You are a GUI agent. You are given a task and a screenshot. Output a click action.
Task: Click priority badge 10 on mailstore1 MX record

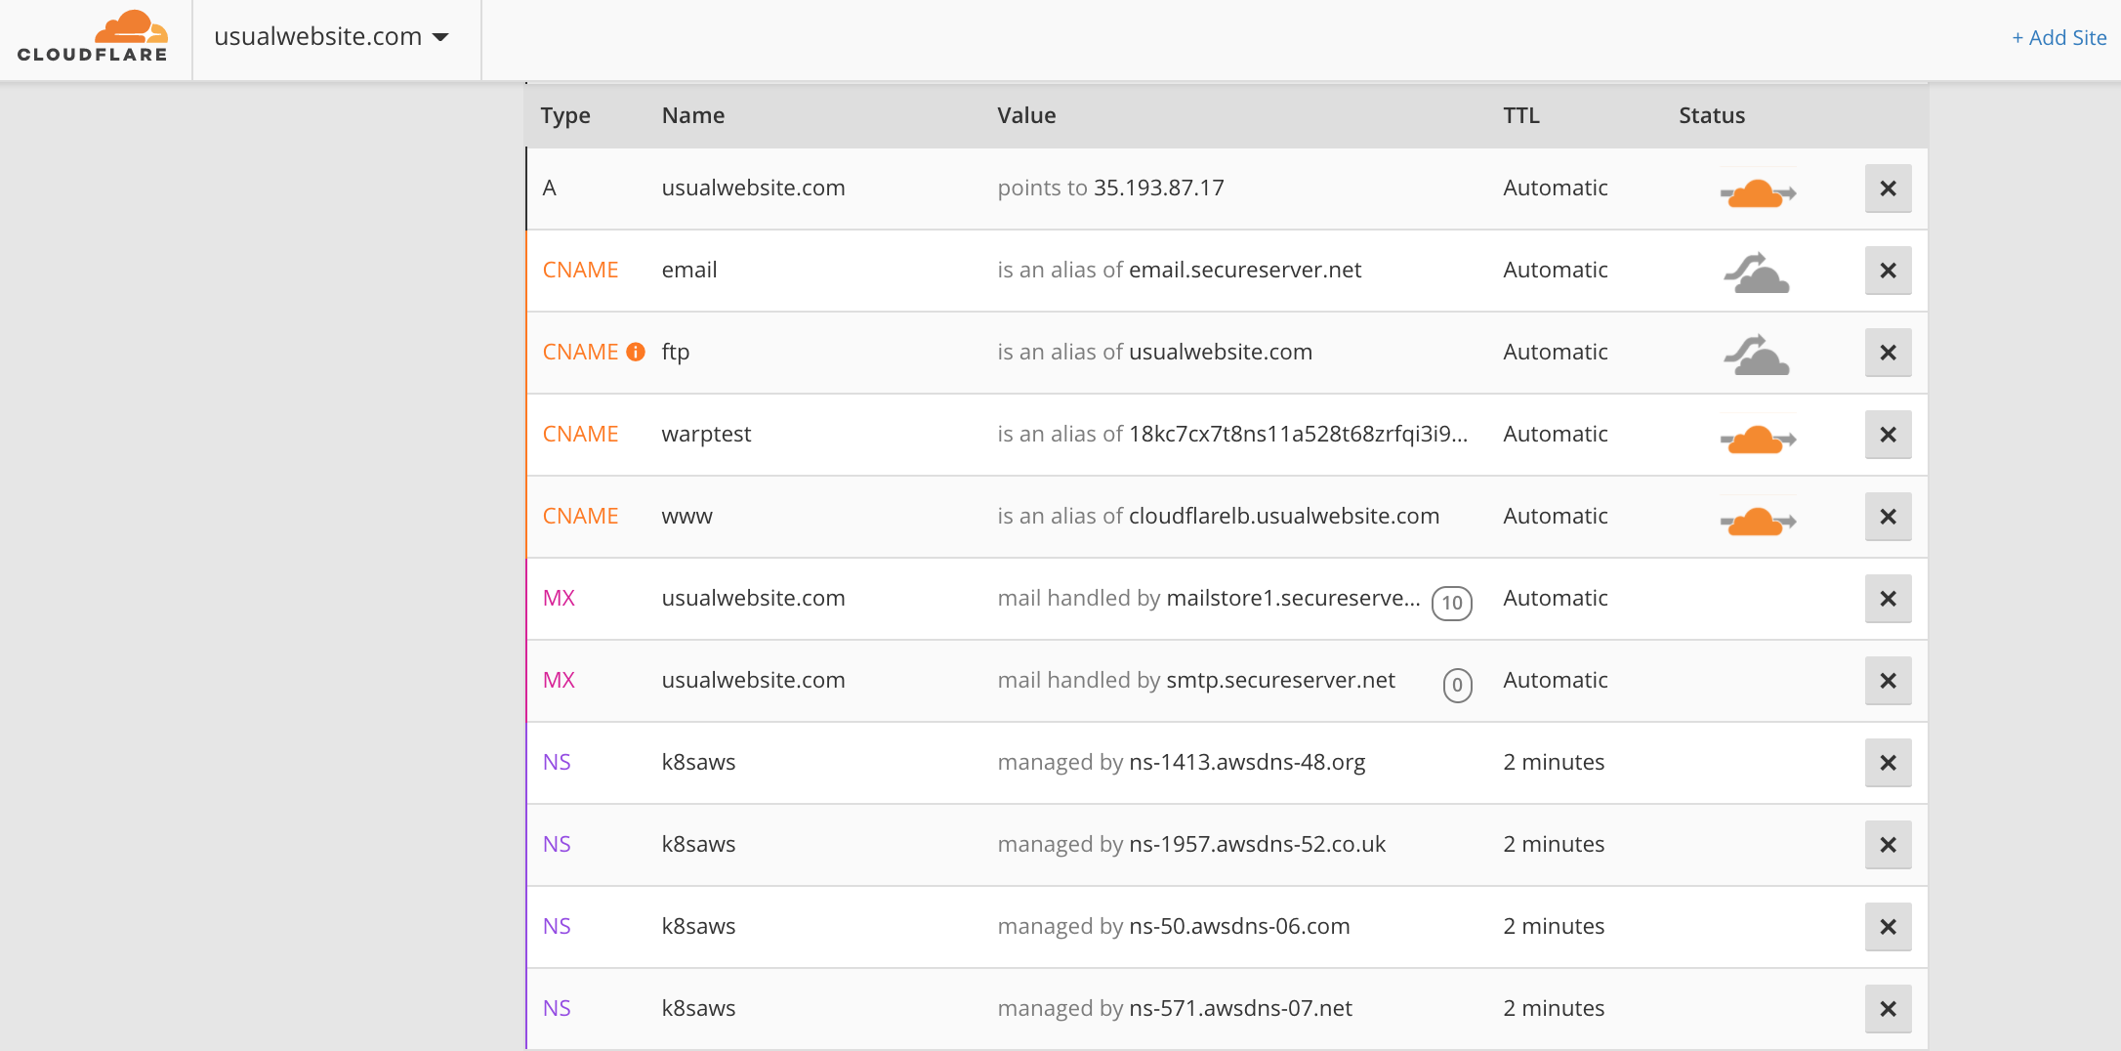[x=1452, y=603]
